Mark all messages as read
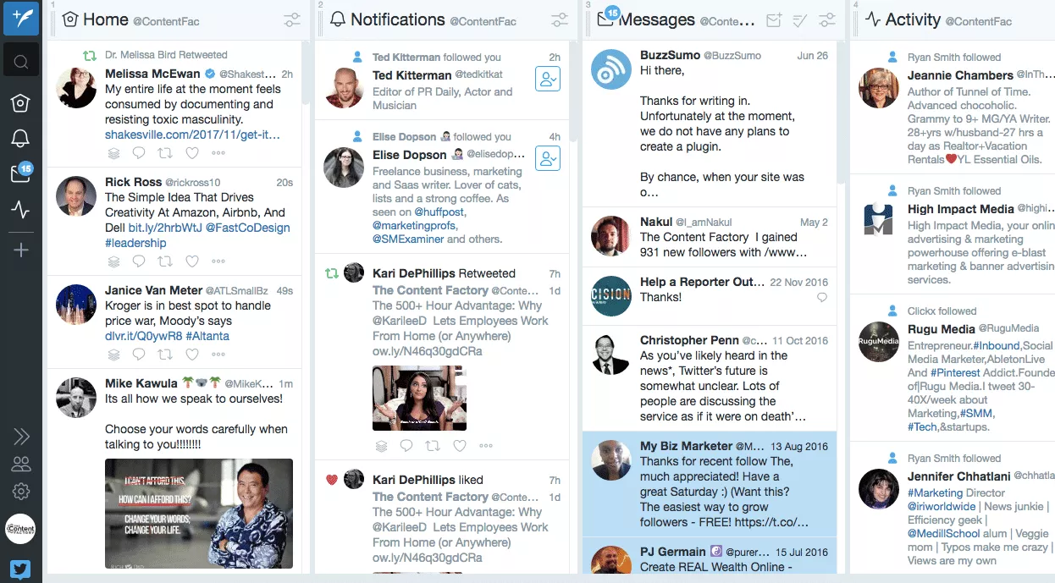The height and width of the screenshot is (583, 1055). click(x=798, y=19)
